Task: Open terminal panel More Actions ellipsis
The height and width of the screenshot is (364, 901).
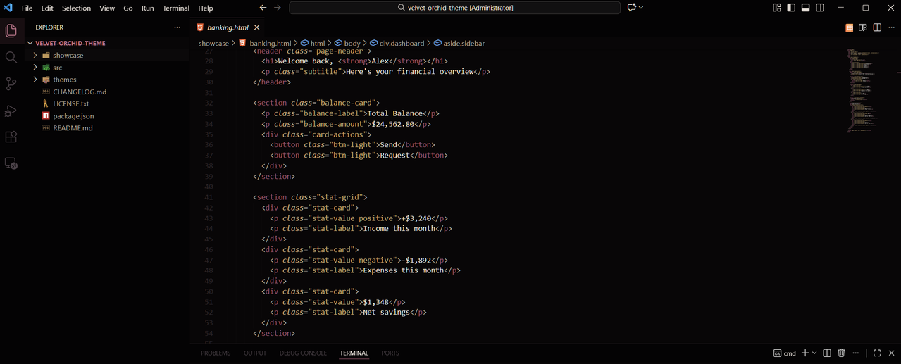Action: click(857, 353)
